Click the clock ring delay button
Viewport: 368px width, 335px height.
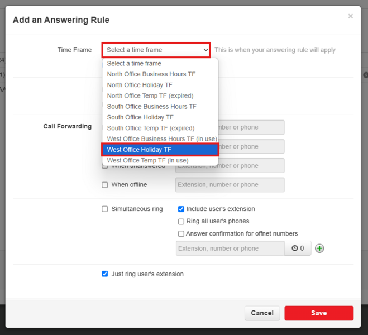pyautogui.click(x=298, y=248)
